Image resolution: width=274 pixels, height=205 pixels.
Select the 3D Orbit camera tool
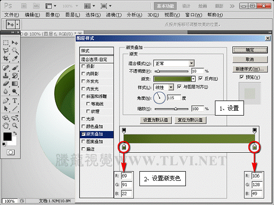click(x=15, y=118)
